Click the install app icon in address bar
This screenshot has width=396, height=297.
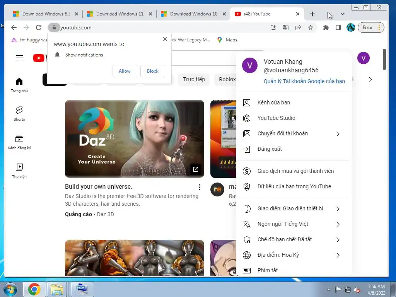(x=273, y=27)
